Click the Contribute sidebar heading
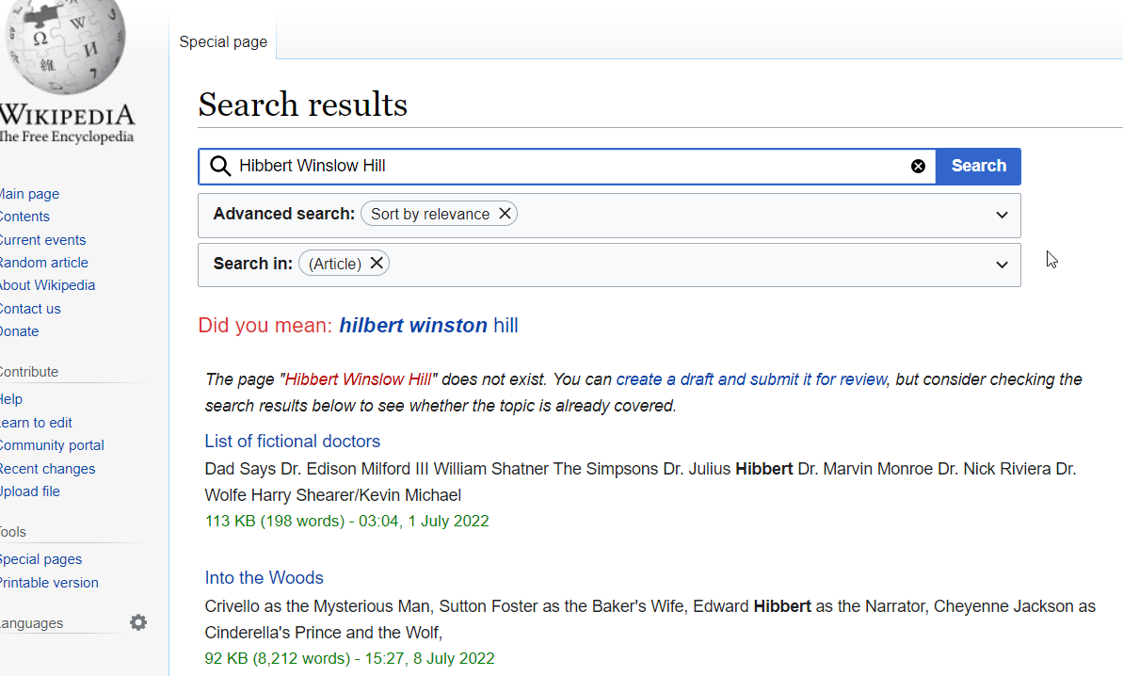The height and width of the screenshot is (676, 1123). 28,372
